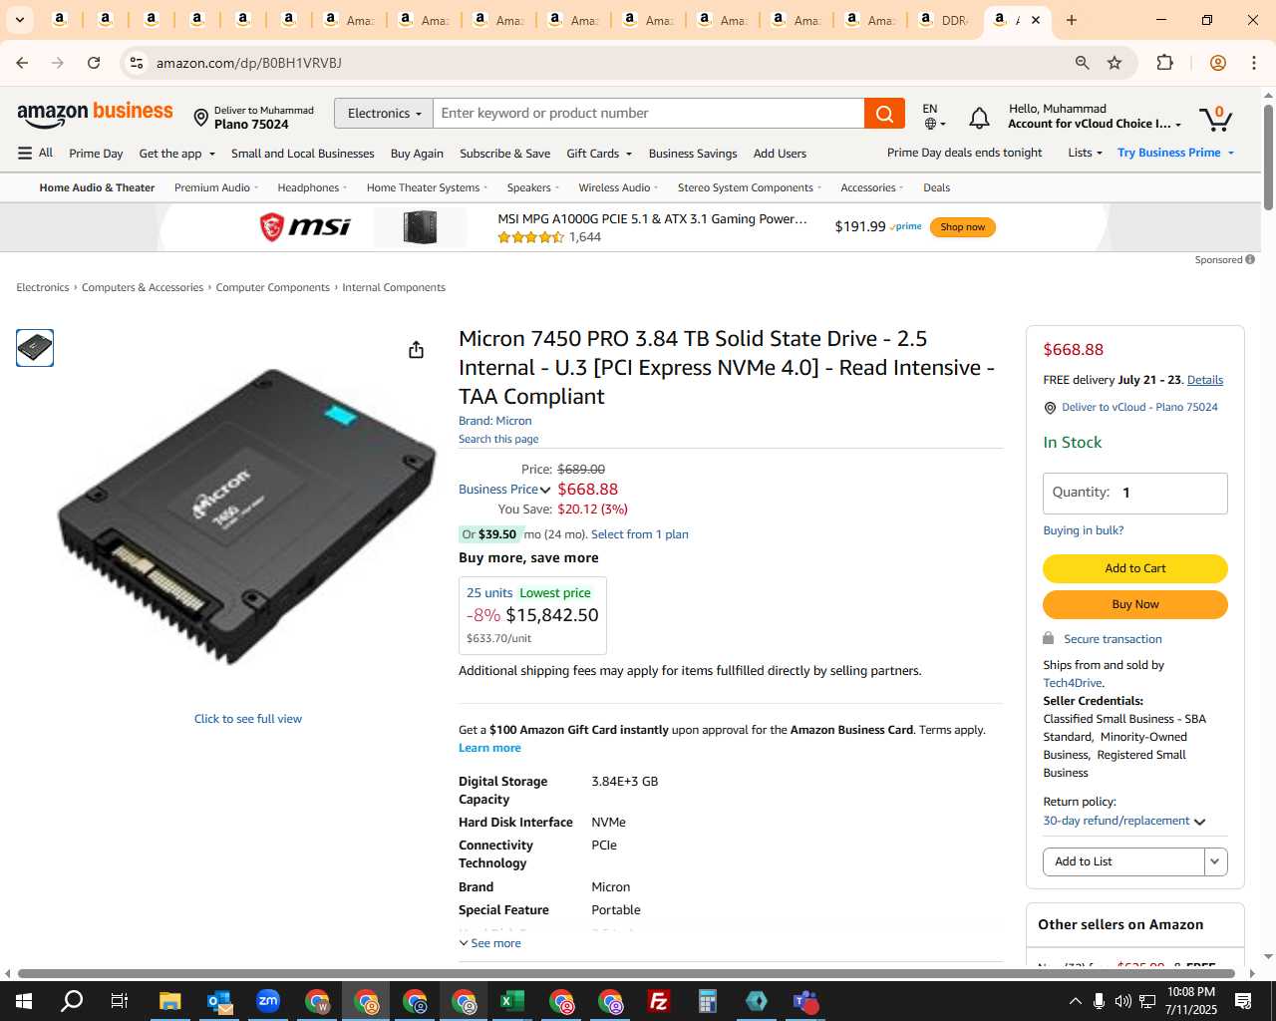
Task: Open the Quantity dropdown
Action: coord(1134,494)
